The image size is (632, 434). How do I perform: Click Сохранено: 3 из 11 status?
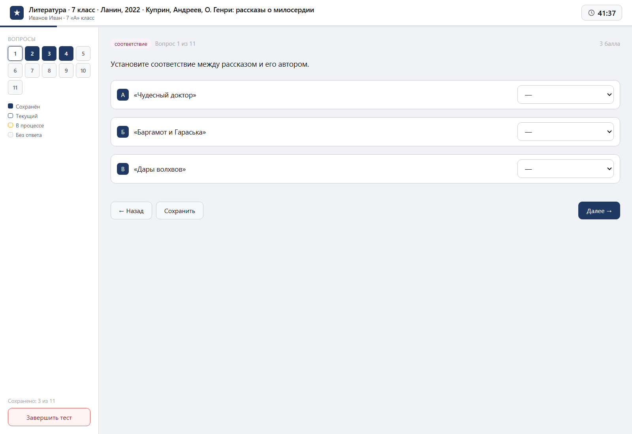click(x=32, y=401)
